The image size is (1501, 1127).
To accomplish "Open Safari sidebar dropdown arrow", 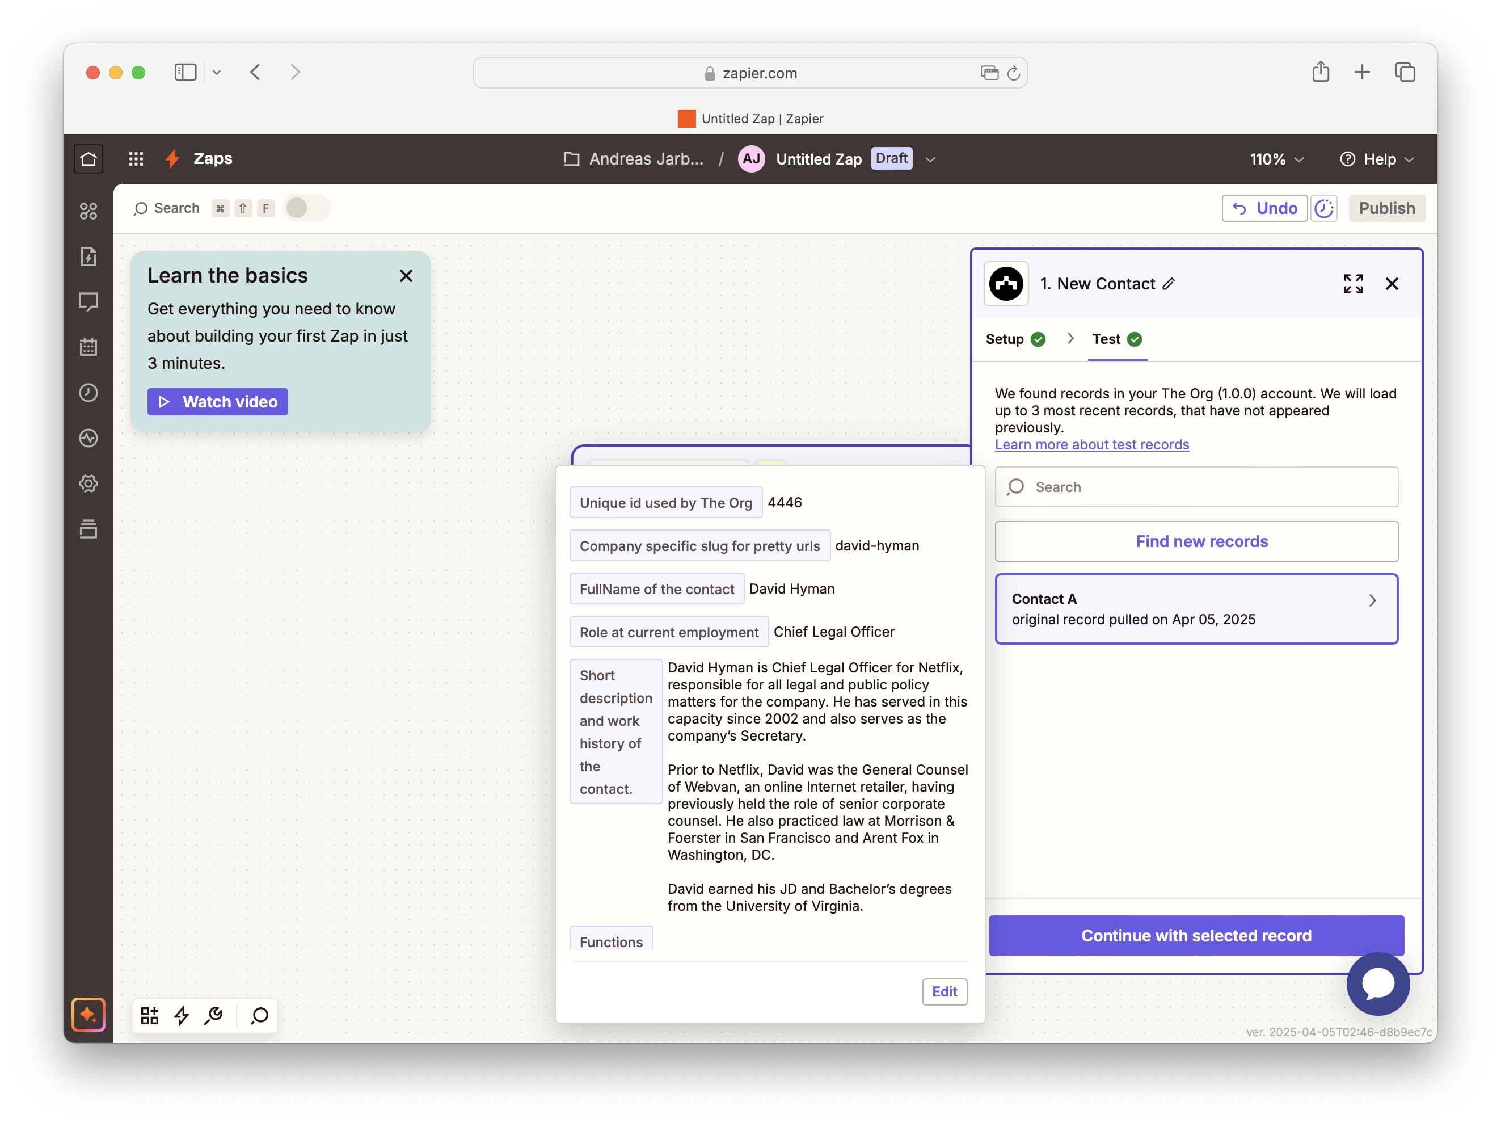I will [x=217, y=72].
